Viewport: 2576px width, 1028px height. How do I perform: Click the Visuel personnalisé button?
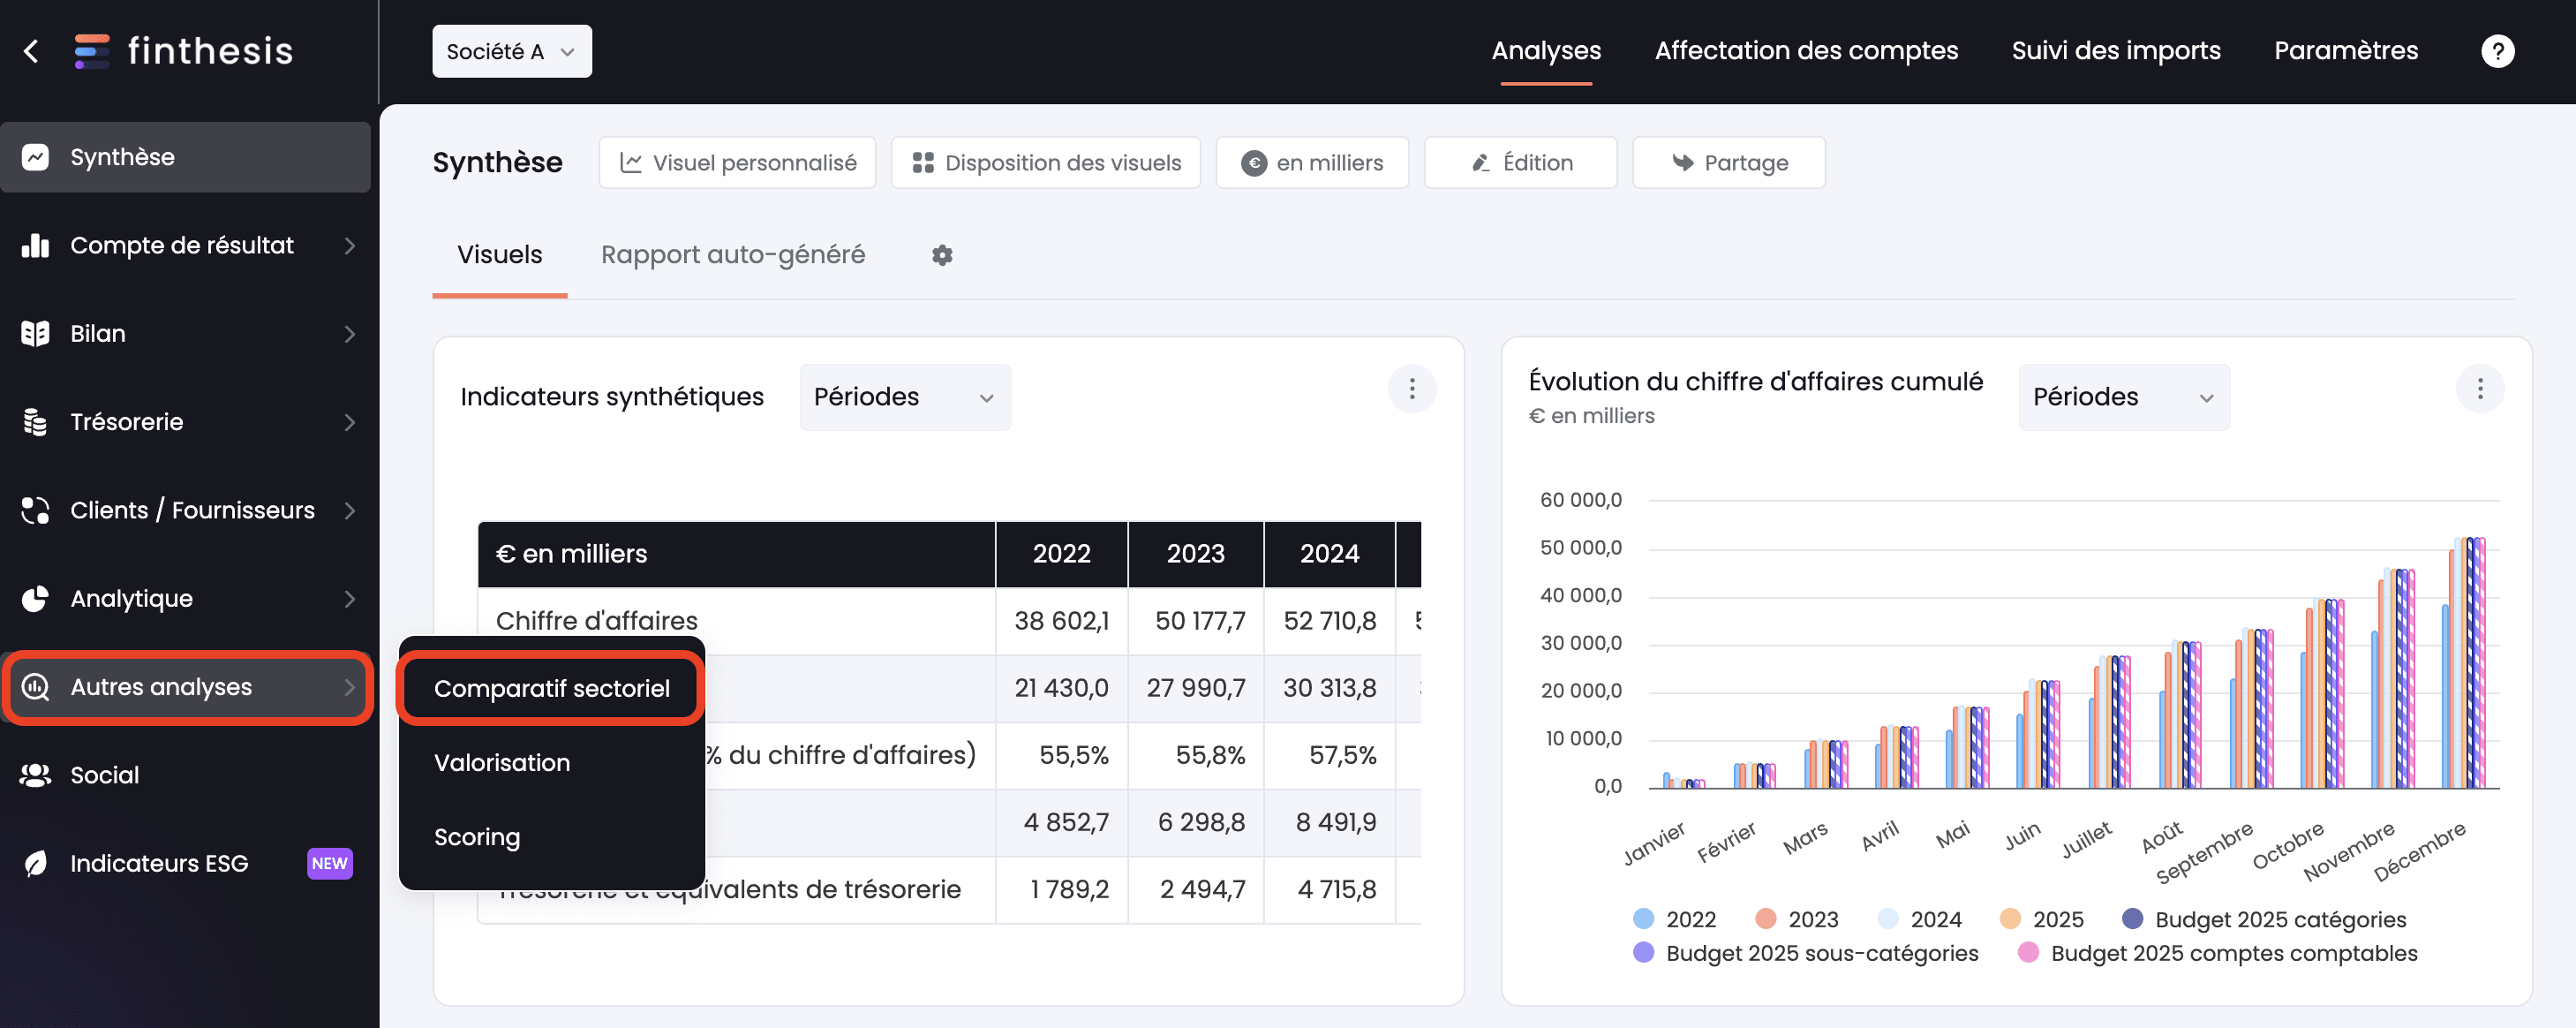pyautogui.click(x=737, y=162)
